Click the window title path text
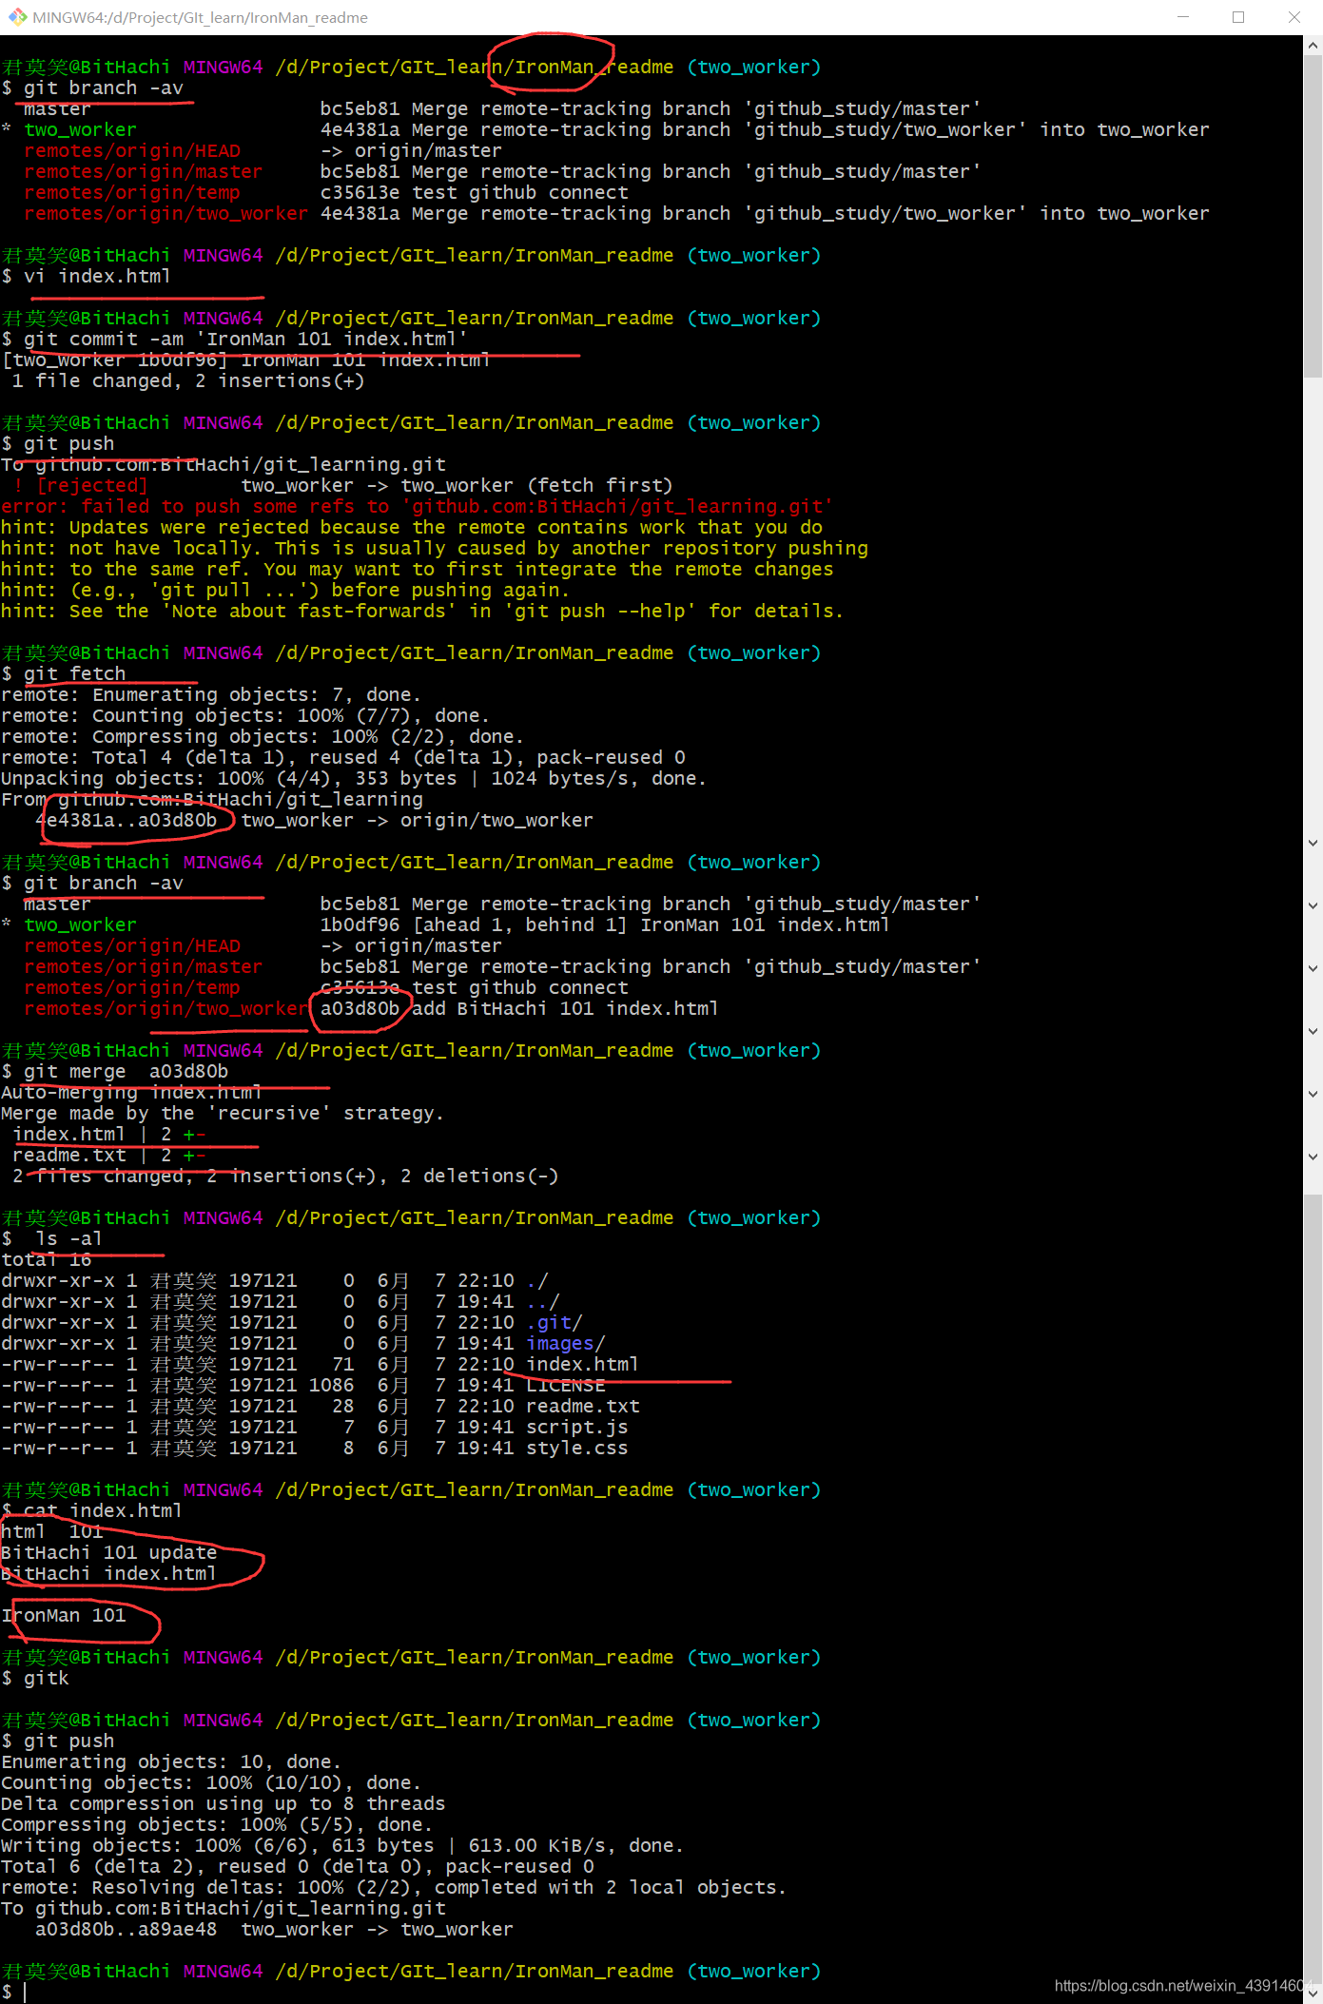The image size is (1323, 2004). point(200,17)
